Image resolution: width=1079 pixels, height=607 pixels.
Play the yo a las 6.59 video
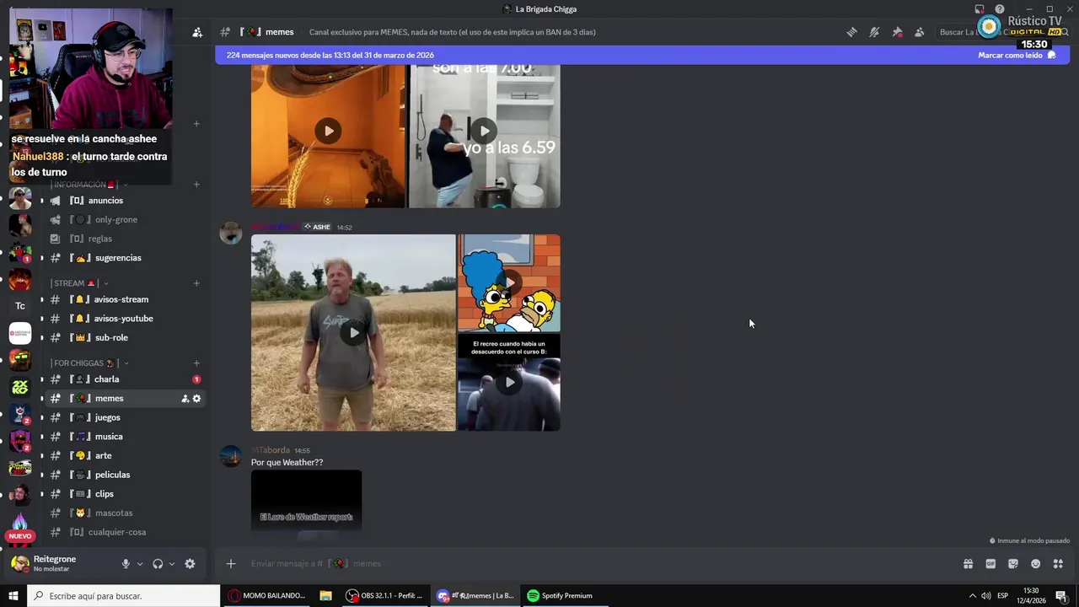(x=484, y=131)
